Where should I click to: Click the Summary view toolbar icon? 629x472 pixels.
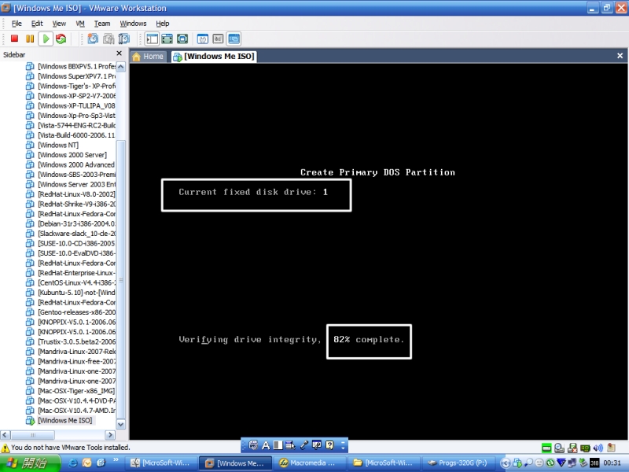tap(203, 39)
